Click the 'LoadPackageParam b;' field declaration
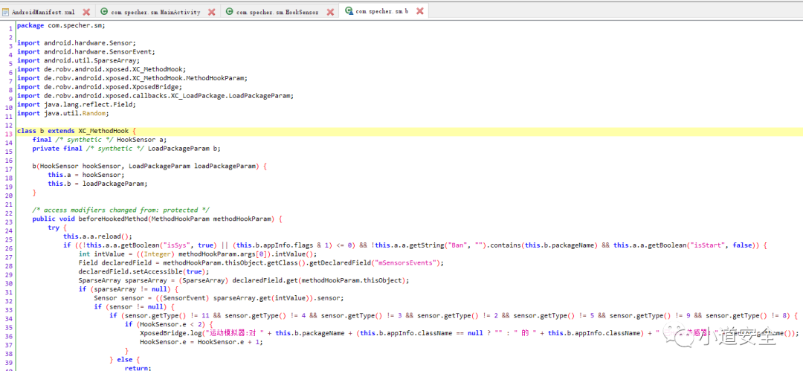This screenshot has height=371, width=803. (x=126, y=148)
